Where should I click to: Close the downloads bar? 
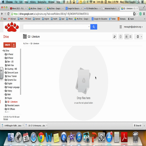coord(144,126)
